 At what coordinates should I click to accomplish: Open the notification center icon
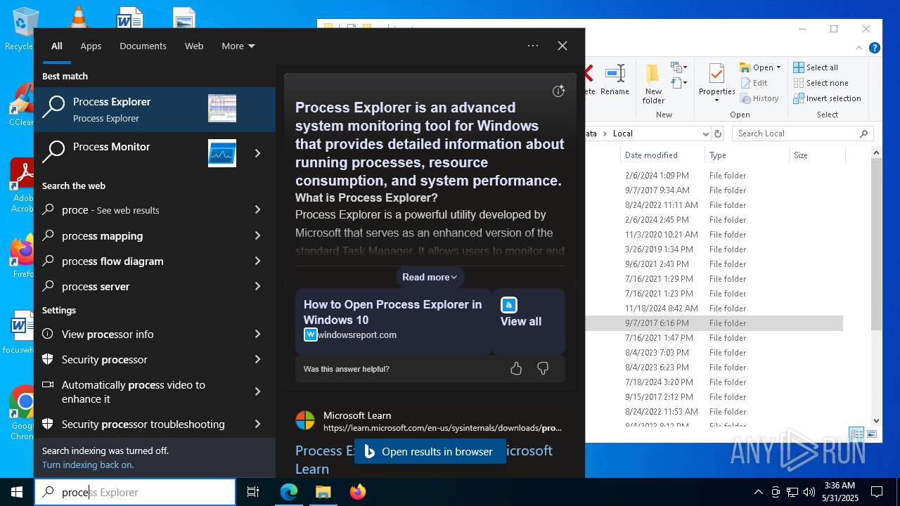[877, 492]
